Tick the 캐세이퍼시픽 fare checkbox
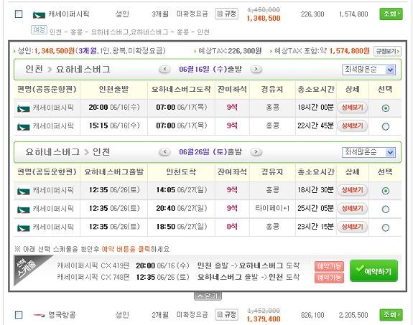Image resolution: width=413 pixels, height=325 pixels. (19, 14)
